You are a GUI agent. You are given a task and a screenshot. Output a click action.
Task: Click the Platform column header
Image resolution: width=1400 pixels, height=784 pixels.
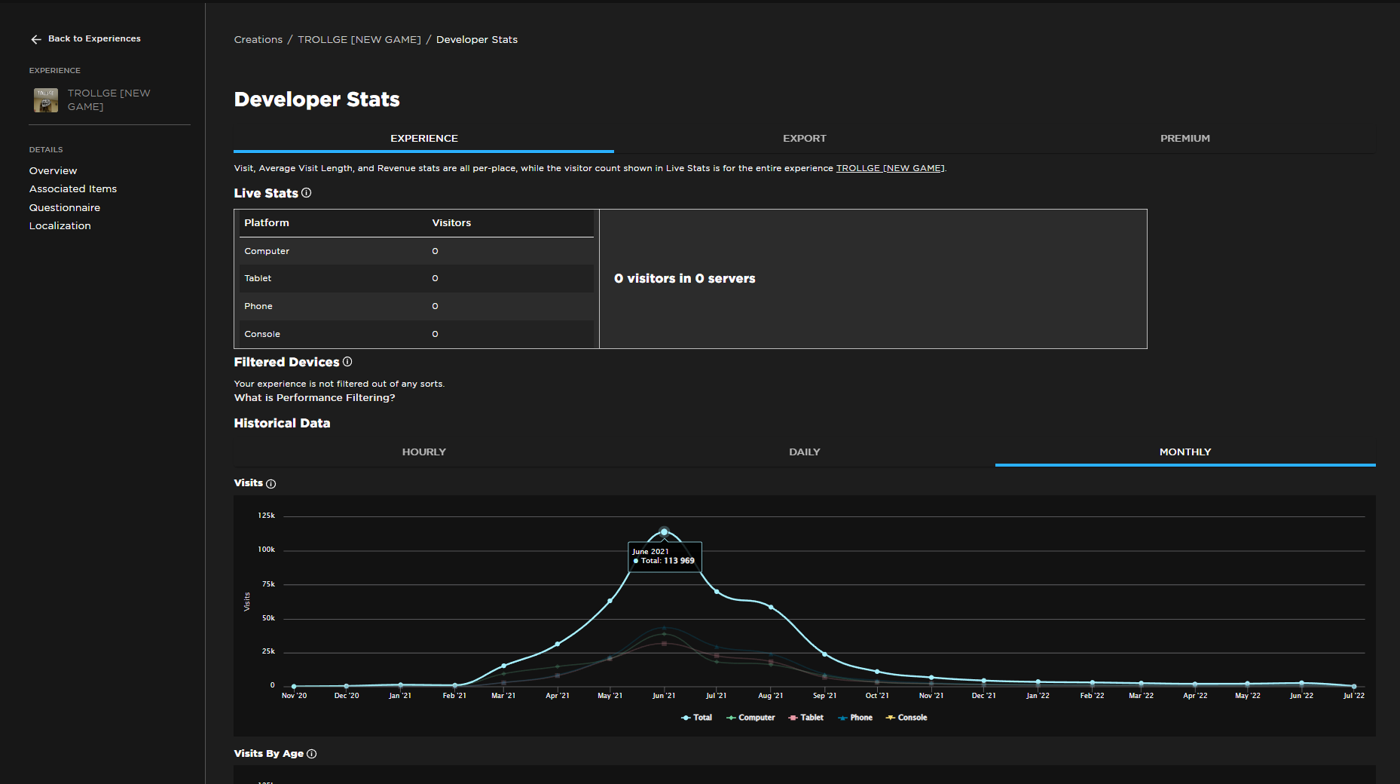(x=267, y=223)
